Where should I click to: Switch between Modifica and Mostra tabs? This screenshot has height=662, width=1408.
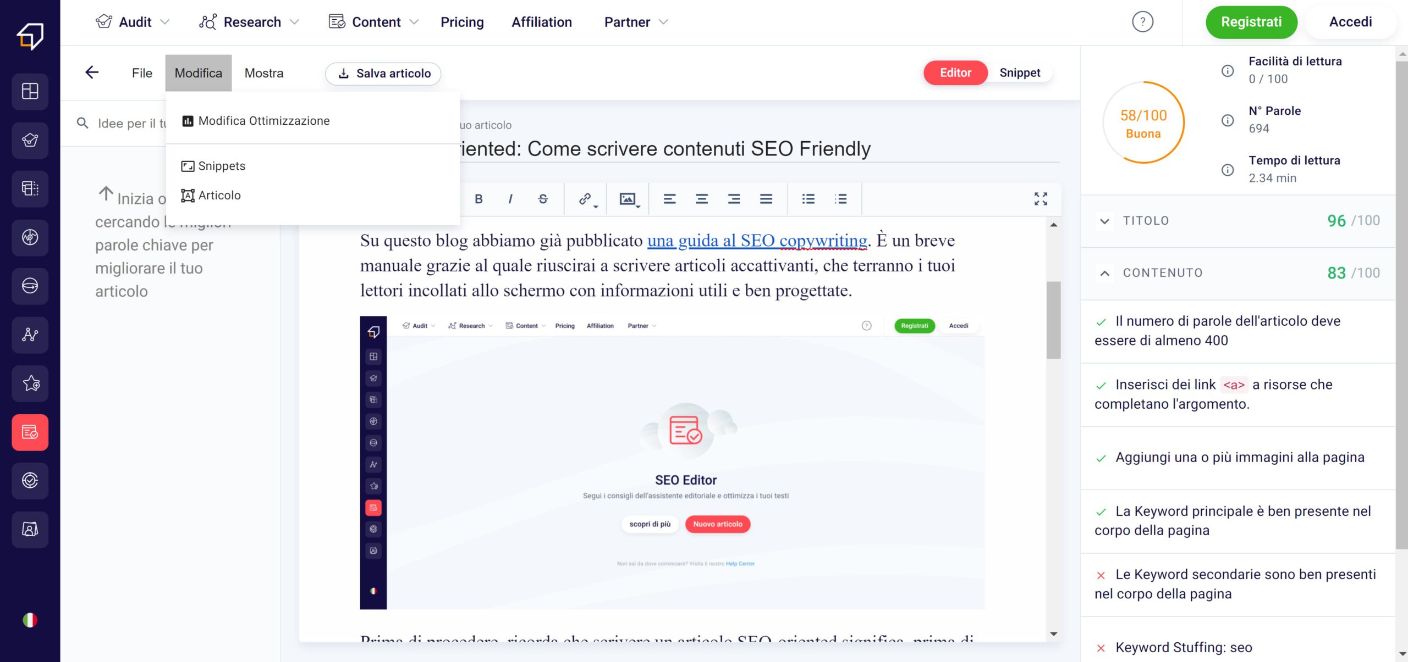tap(264, 73)
